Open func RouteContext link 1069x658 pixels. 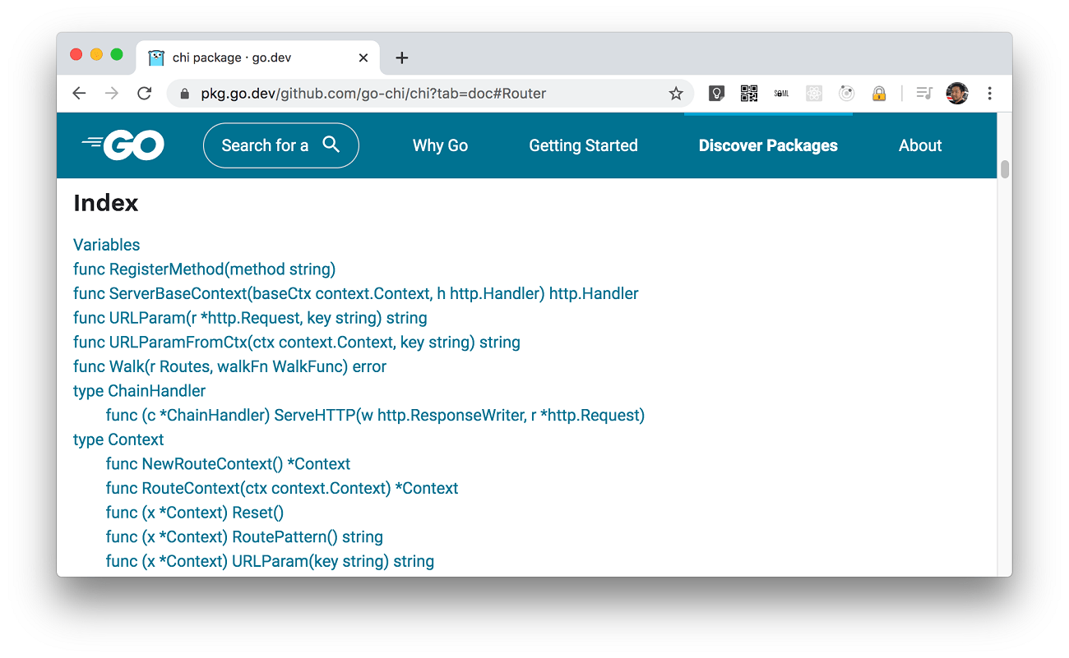[x=282, y=488]
